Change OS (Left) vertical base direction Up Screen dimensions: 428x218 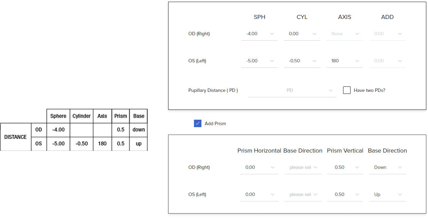[387, 195]
